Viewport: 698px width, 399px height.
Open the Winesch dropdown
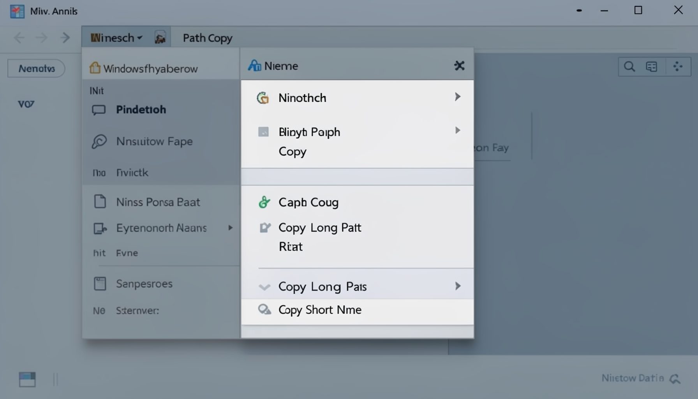[x=116, y=38]
